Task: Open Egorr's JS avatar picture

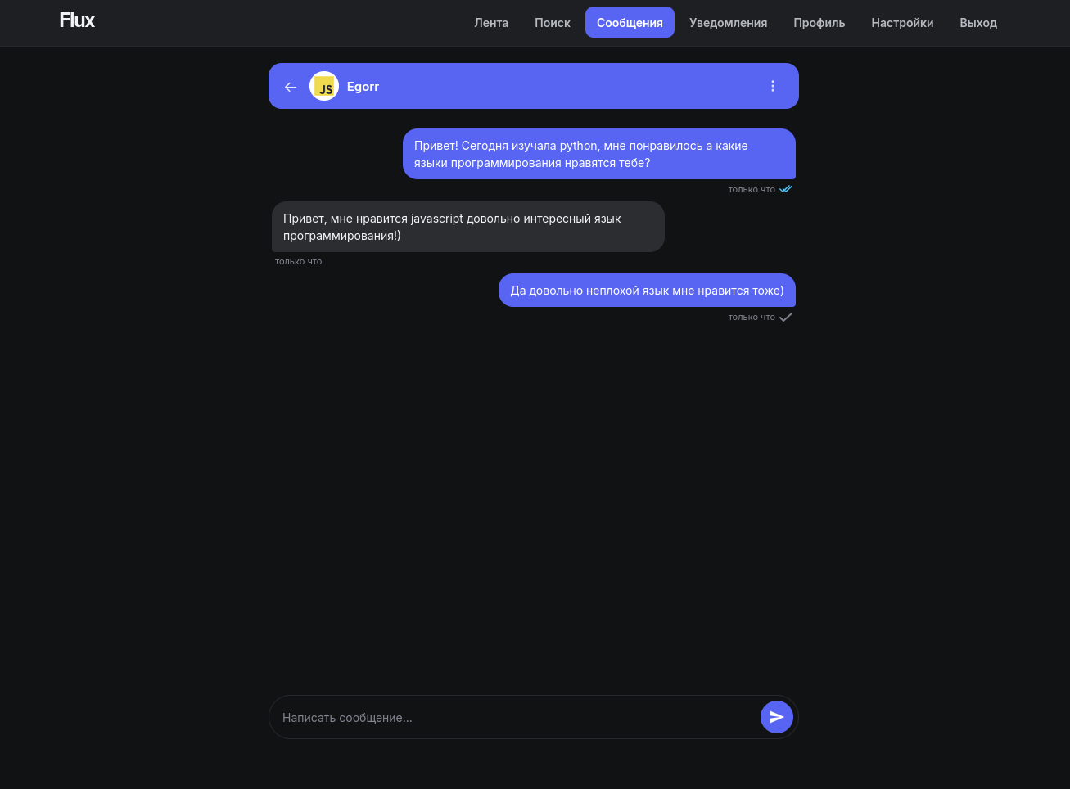Action: (x=324, y=87)
